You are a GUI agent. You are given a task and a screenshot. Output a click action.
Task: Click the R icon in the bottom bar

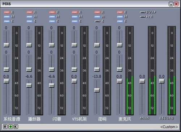pyautogui.click(x=5, y=127)
